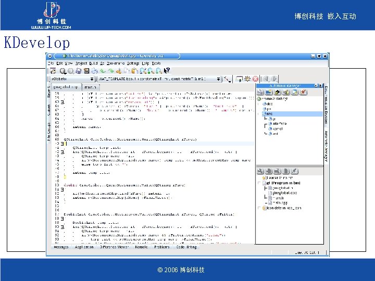Click the Save All toolbar icon
The height and width of the screenshot is (281, 375).
pyautogui.click(x=79, y=71)
